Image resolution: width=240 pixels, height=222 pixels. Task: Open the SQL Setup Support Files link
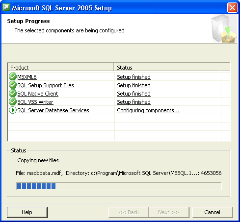click(x=46, y=85)
